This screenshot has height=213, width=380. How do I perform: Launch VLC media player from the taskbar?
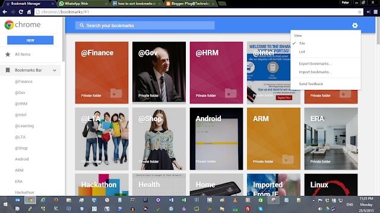(235, 200)
